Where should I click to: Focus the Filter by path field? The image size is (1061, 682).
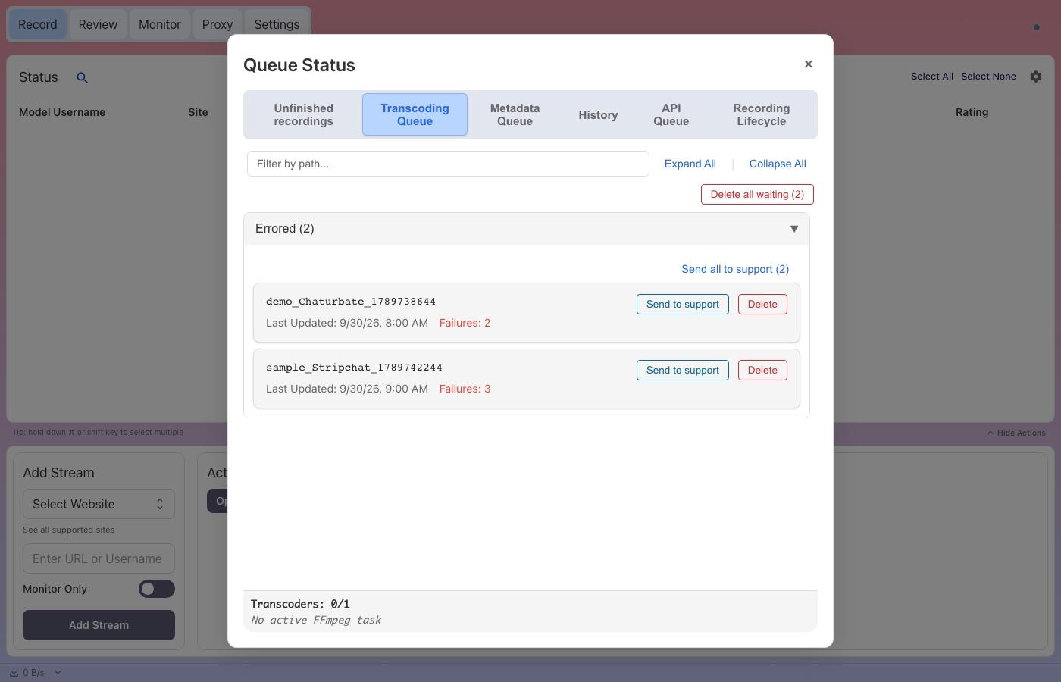pos(448,164)
